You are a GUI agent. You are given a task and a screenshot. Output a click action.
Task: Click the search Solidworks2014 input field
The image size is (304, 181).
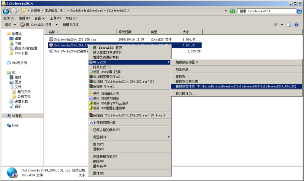267,11
